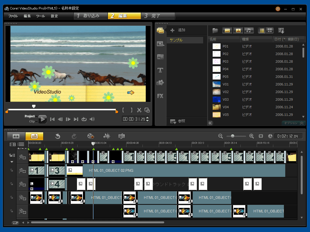Open the Media library panel icon
This screenshot has width=310, height=232.
pos(160,30)
